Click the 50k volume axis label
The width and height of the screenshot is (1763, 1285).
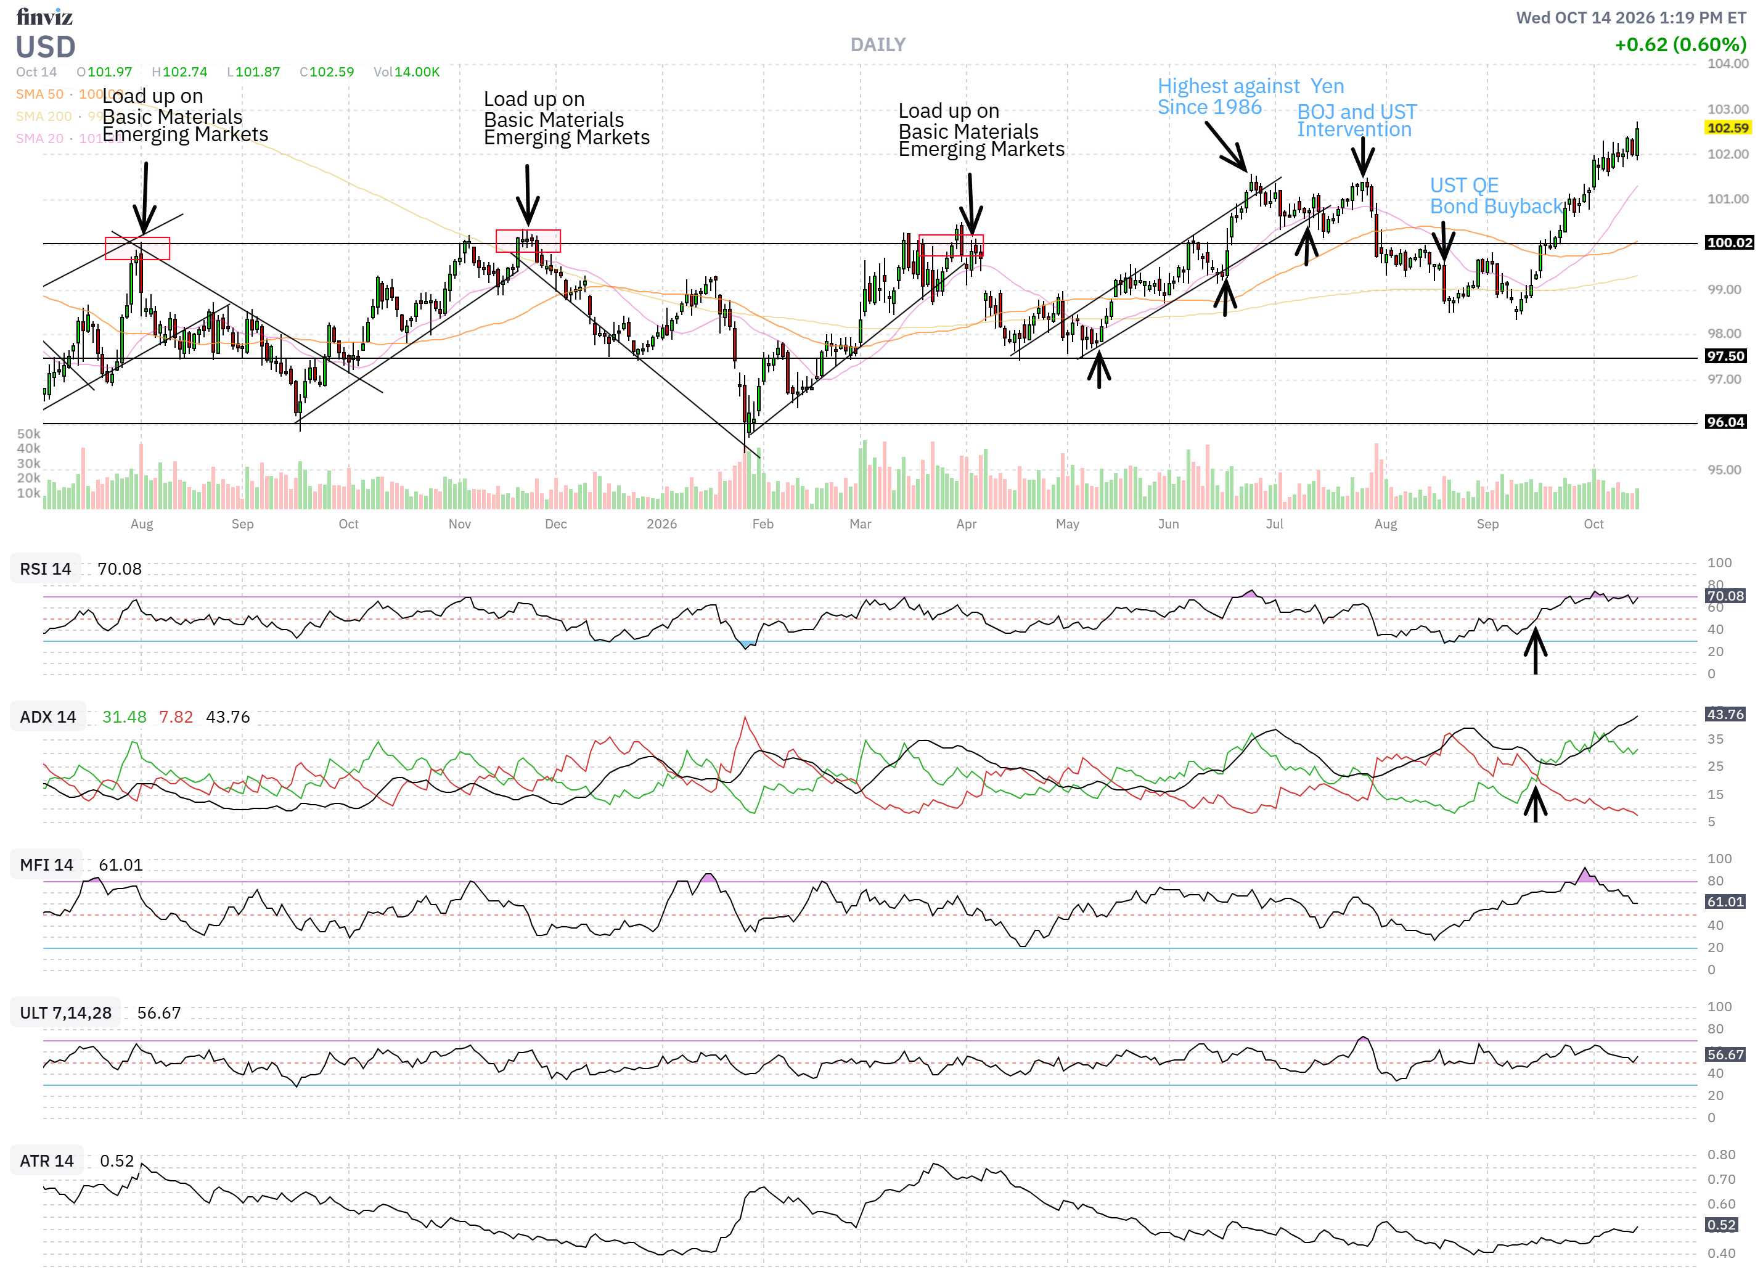(x=29, y=434)
